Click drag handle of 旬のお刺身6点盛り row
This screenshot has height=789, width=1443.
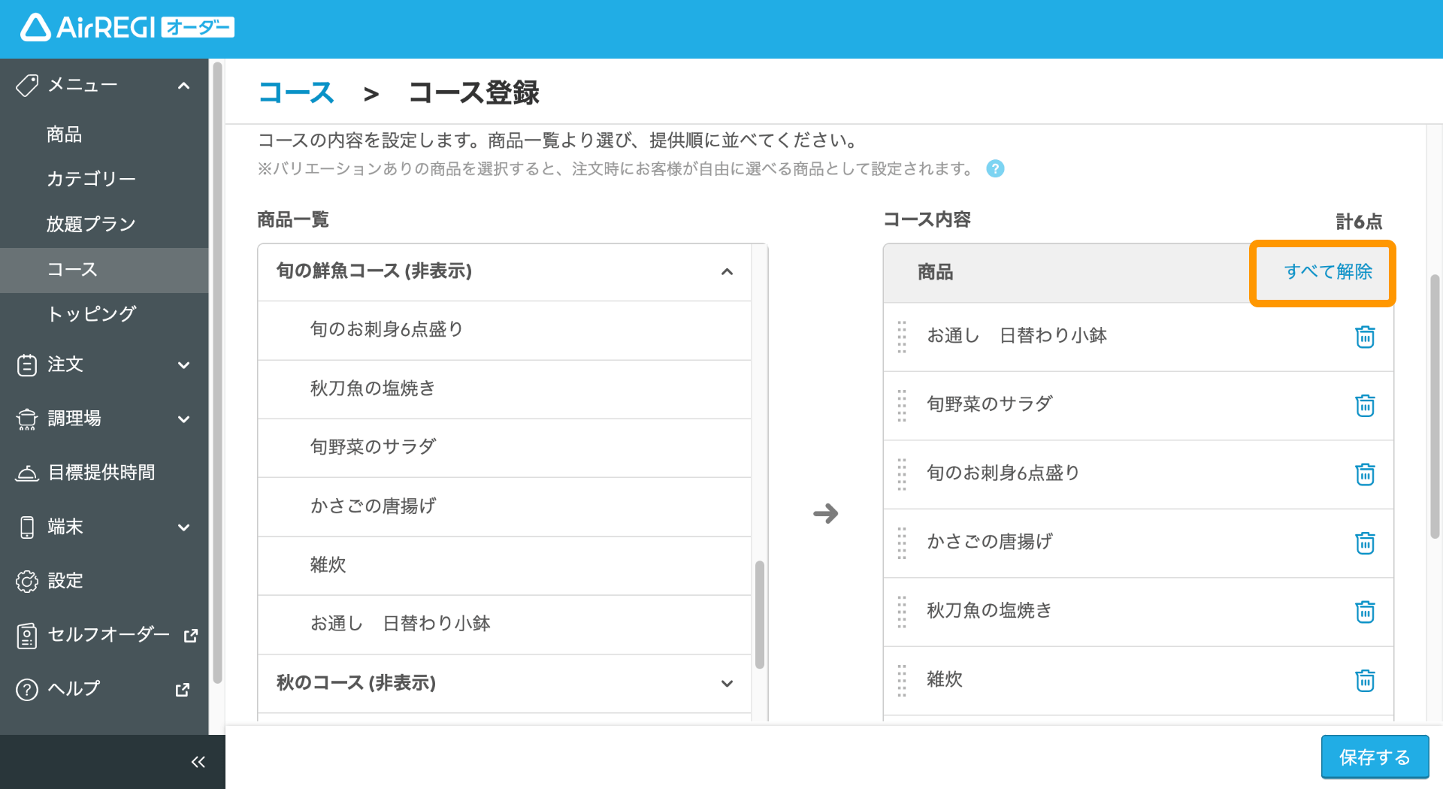point(902,474)
